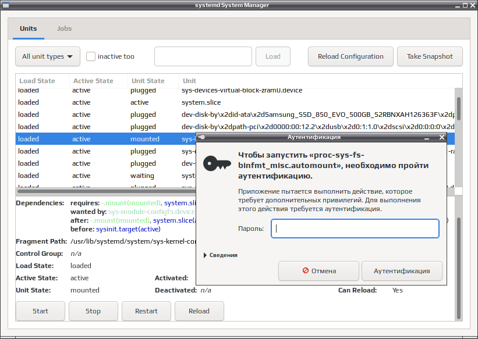Sort by Unit State column header
The image size is (478, 339).
click(153, 81)
